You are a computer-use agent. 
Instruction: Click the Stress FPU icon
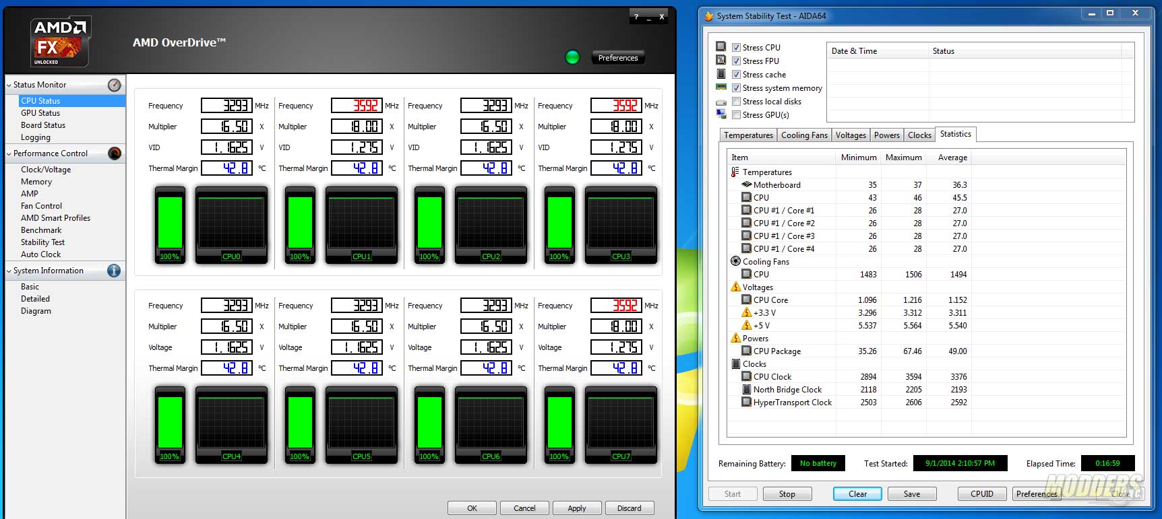[721, 61]
